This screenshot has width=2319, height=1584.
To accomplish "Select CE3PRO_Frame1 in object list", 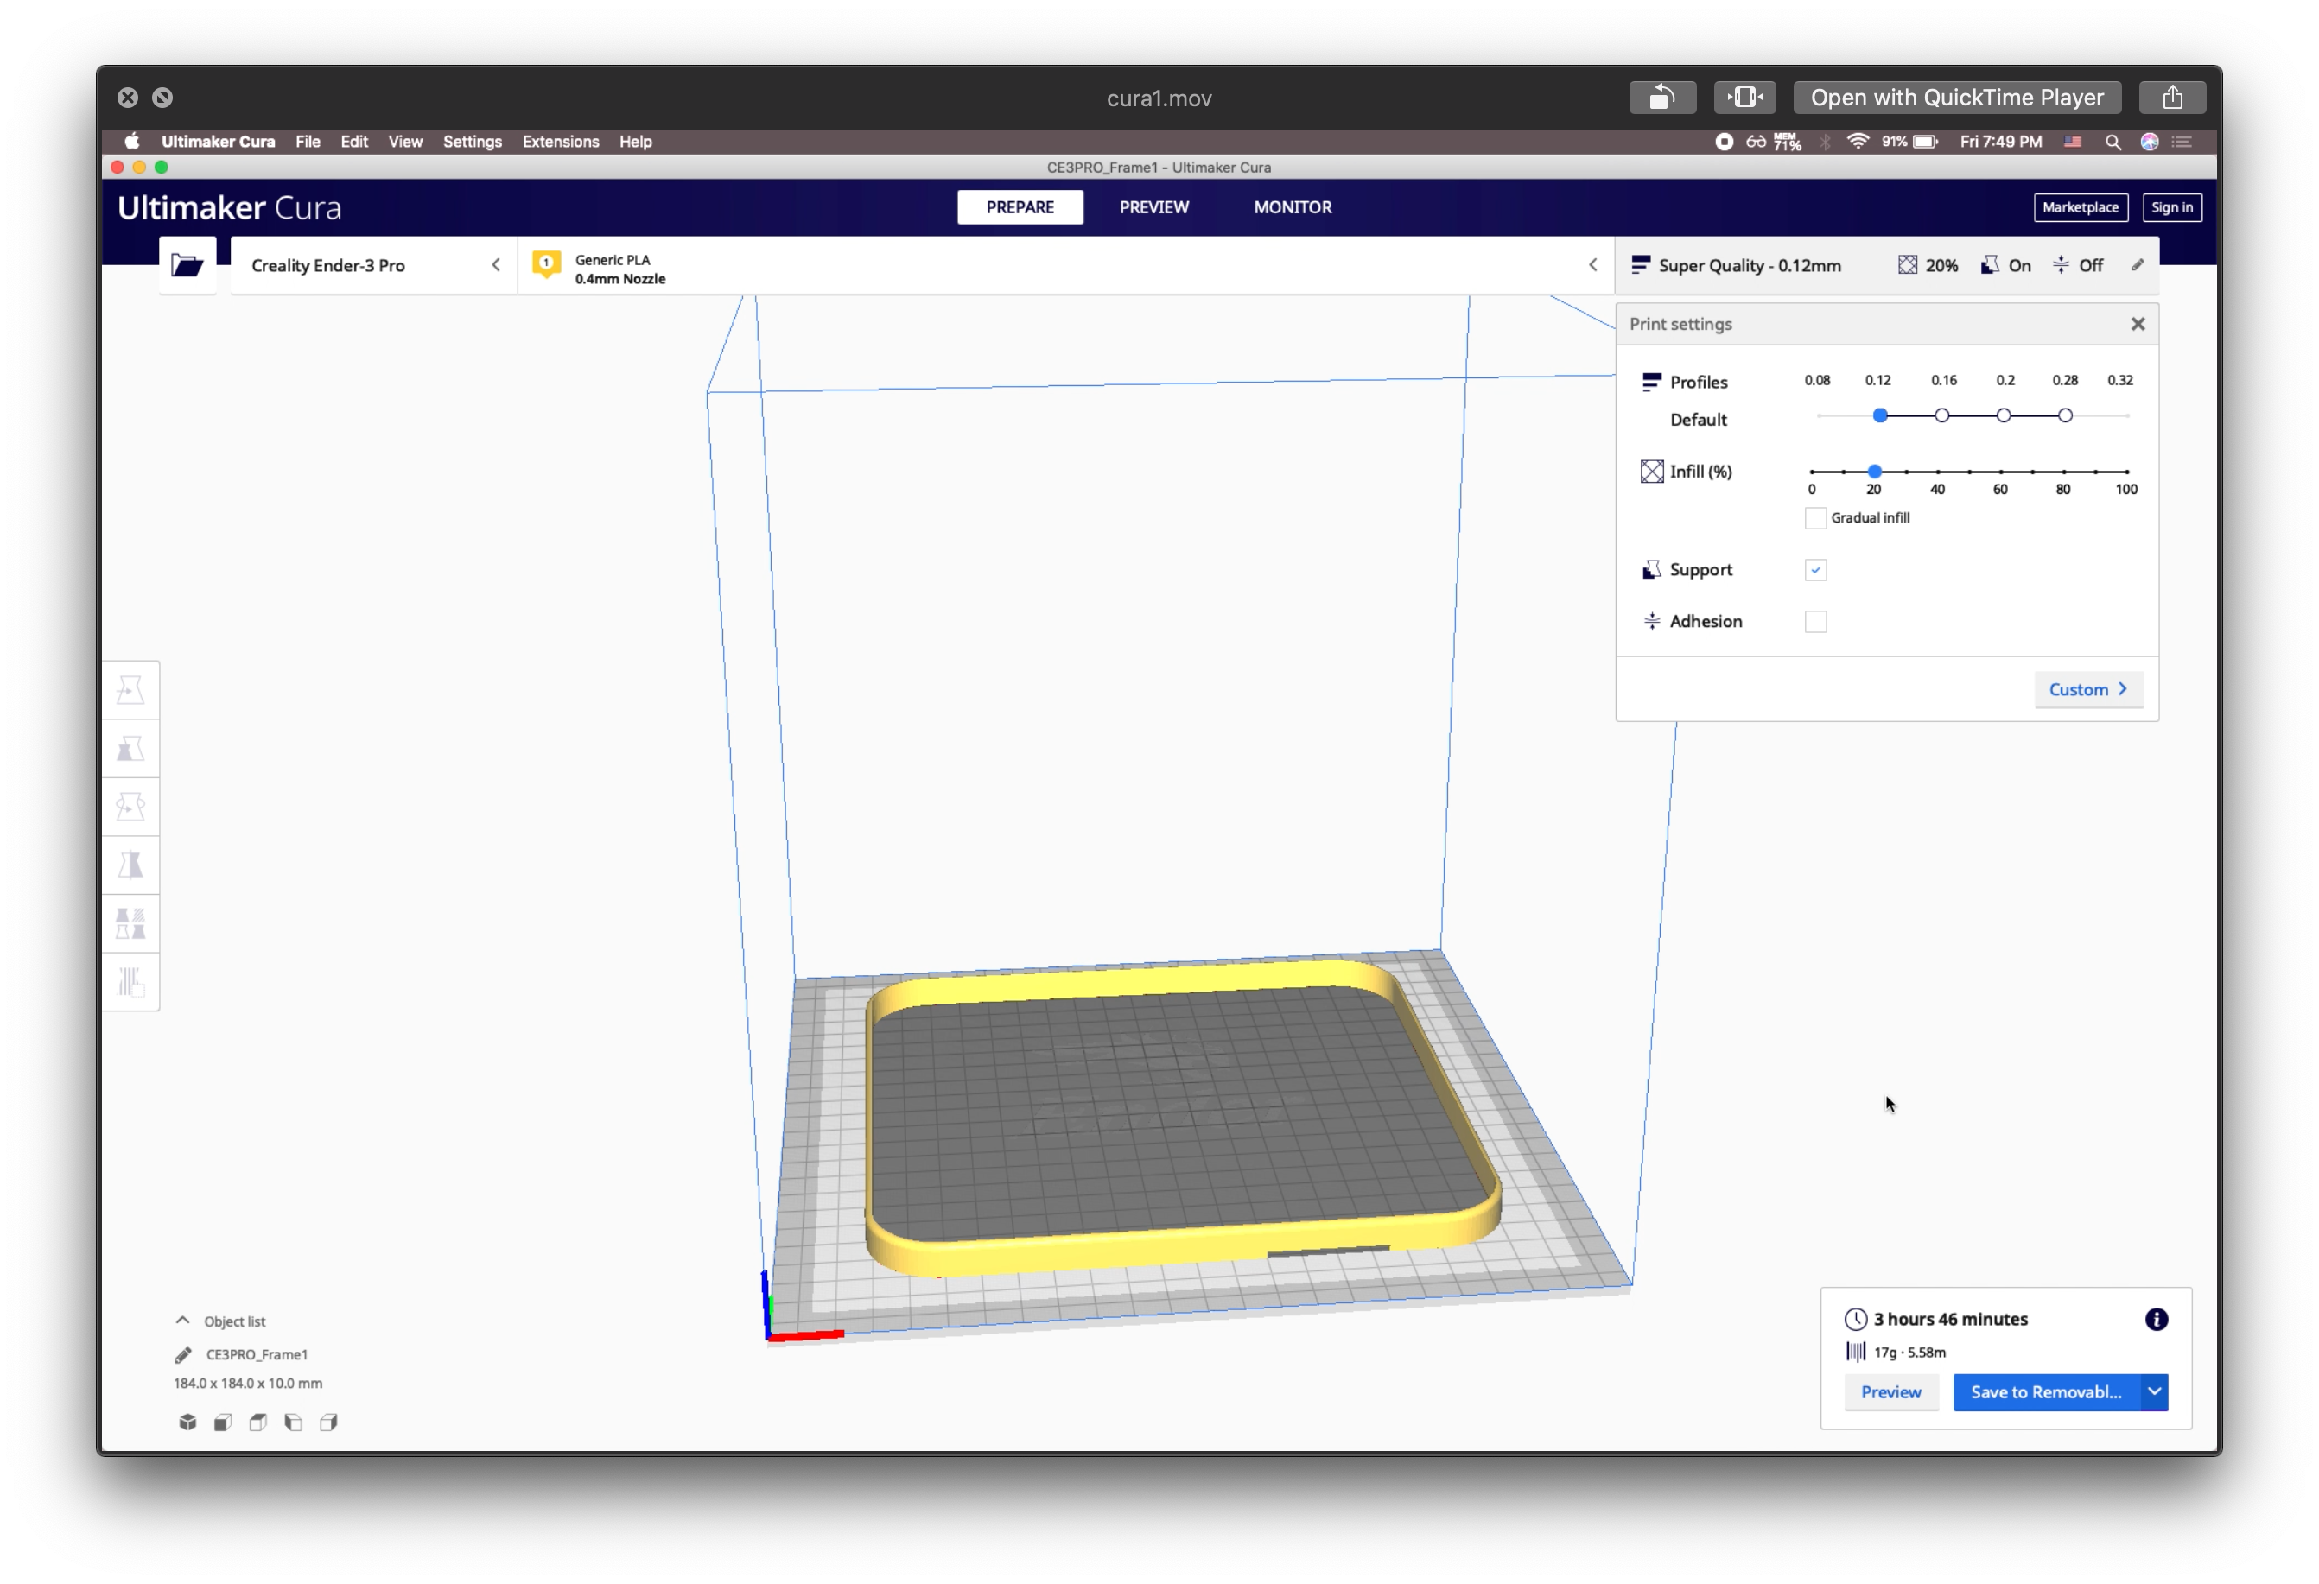I will coord(257,1354).
